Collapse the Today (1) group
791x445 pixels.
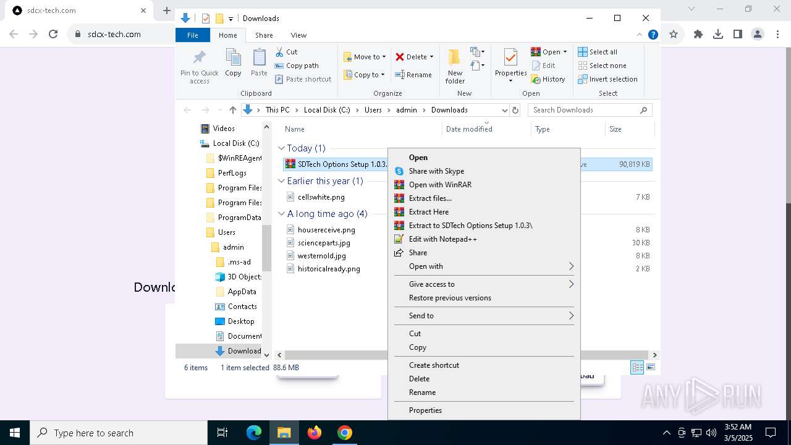[x=281, y=148]
